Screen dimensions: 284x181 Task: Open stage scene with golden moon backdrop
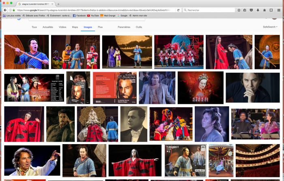click(127, 52)
